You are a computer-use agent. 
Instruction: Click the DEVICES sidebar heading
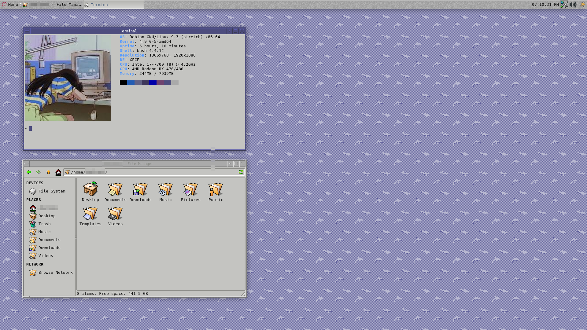click(35, 183)
